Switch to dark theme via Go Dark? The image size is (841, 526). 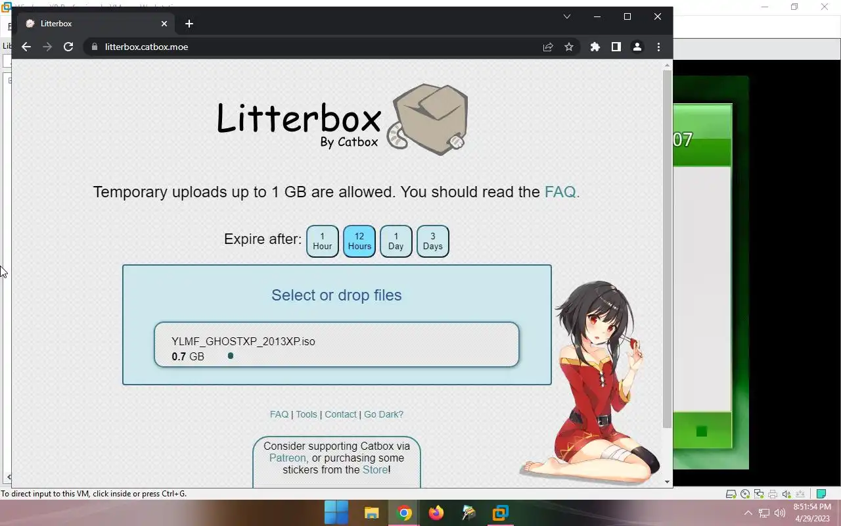coord(384,414)
